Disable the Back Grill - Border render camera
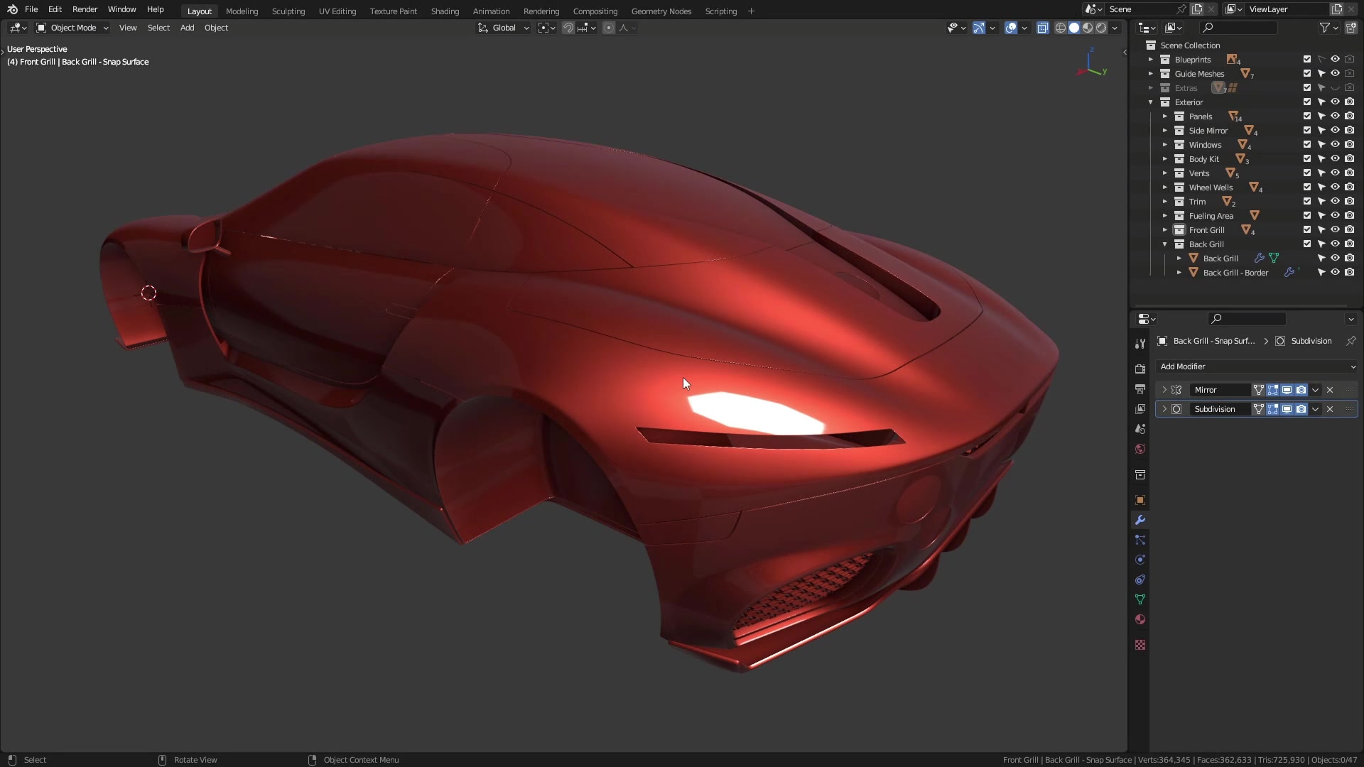This screenshot has width=1364, height=767. pyautogui.click(x=1349, y=273)
